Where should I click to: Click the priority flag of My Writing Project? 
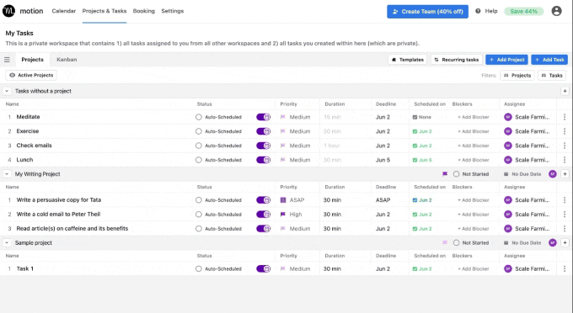pyautogui.click(x=445, y=174)
